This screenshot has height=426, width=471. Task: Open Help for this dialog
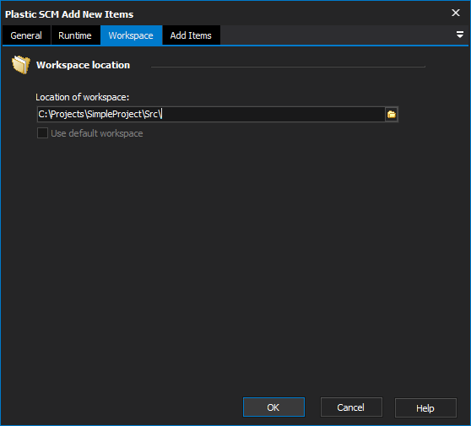coord(425,407)
